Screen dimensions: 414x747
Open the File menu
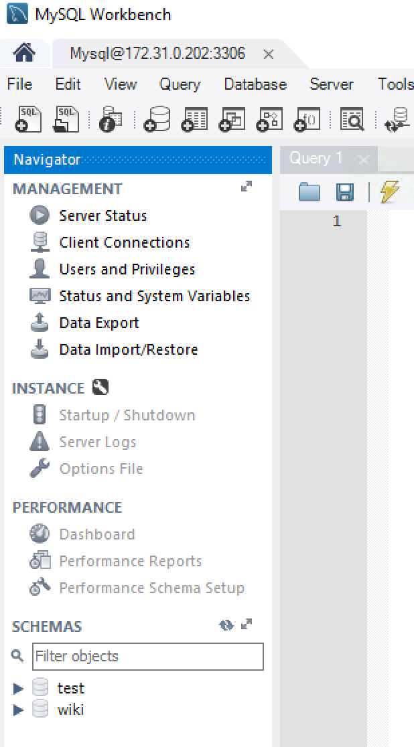pos(19,84)
